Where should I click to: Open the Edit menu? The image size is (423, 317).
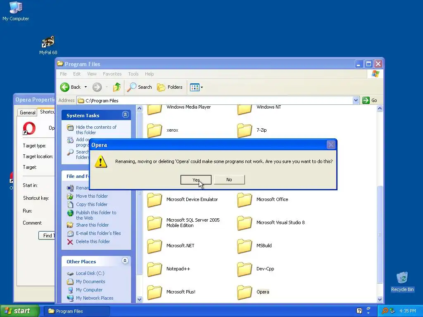point(76,74)
